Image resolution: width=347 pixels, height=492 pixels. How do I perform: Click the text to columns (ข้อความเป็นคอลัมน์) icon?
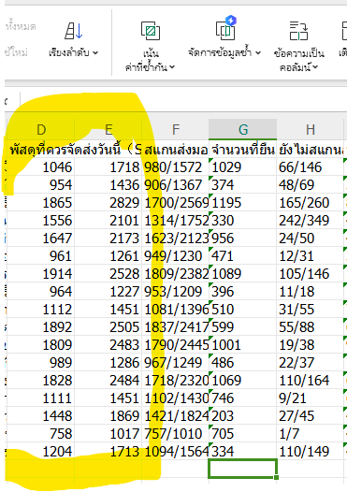[298, 31]
